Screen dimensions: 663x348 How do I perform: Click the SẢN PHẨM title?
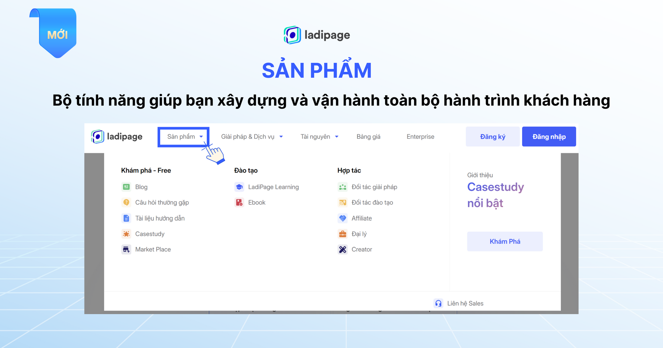point(317,69)
